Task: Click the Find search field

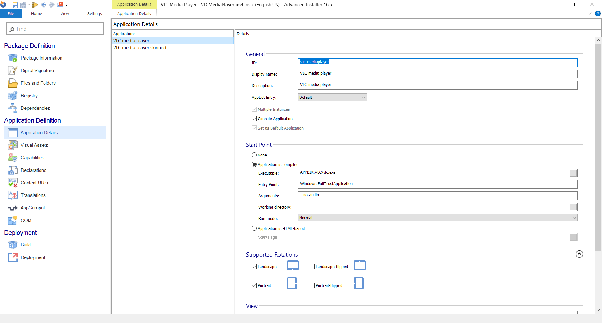Action: click(x=55, y=29)
